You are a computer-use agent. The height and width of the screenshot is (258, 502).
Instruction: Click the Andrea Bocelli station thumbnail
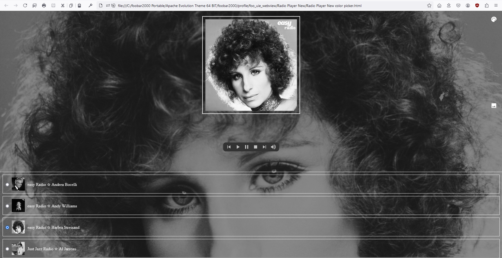coord(18,184)
